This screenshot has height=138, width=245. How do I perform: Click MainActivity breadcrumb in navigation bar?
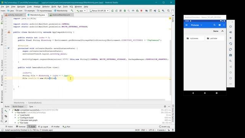tap(61, 11)
